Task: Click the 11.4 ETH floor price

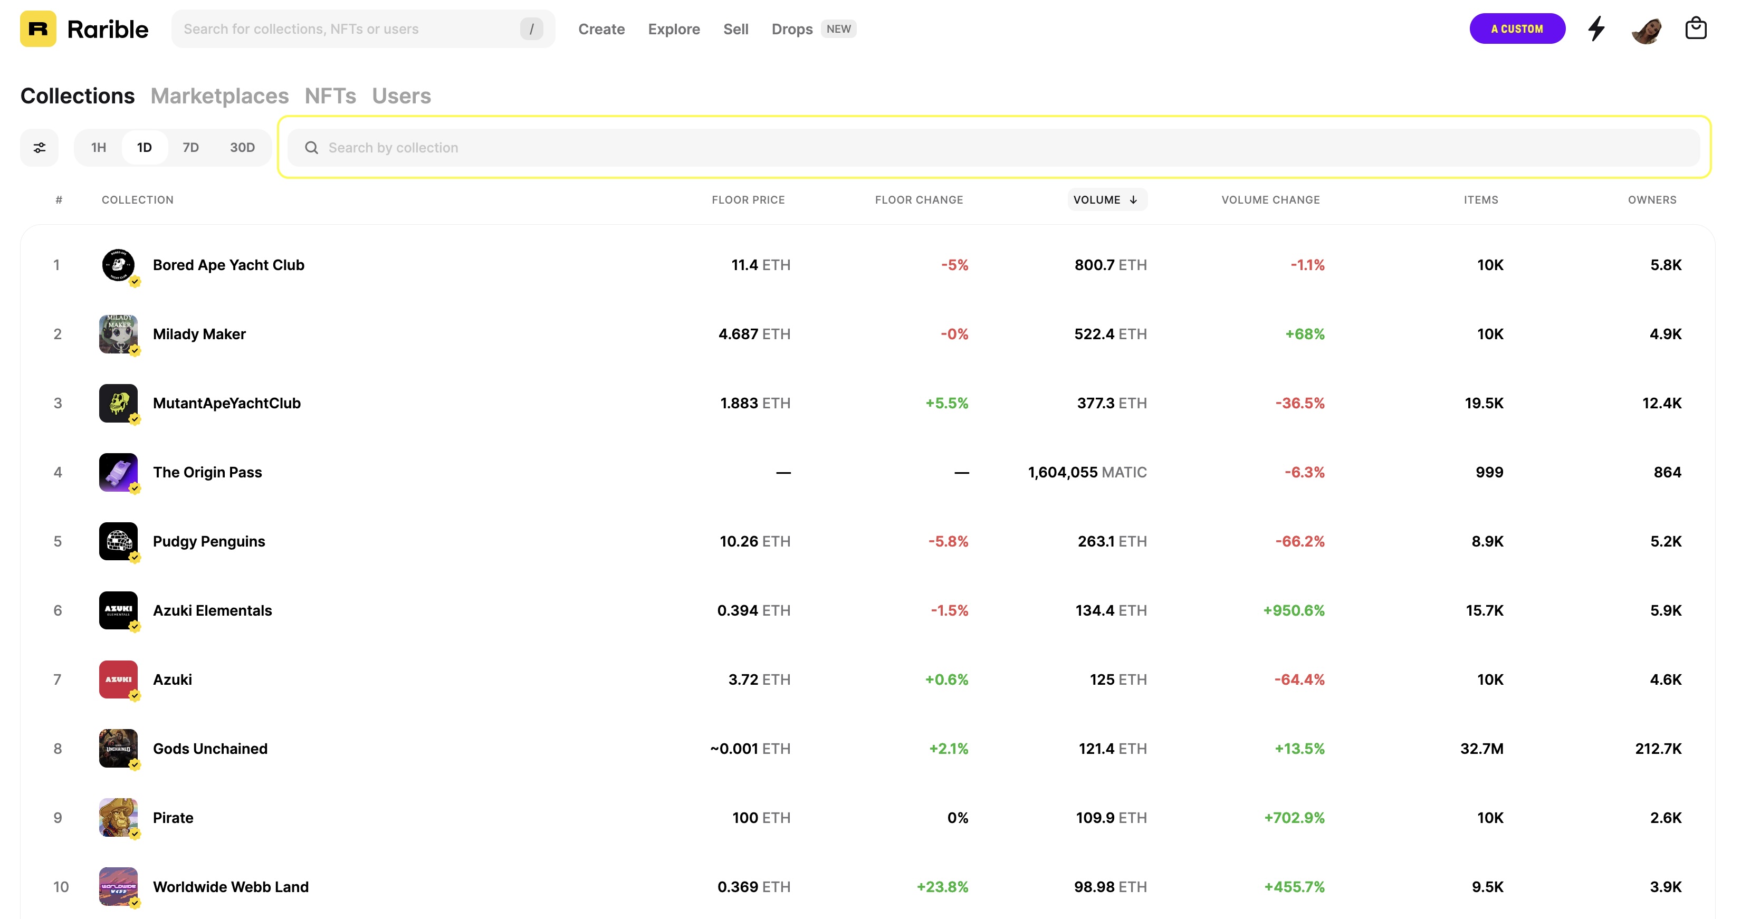Action: pyautogui.click(x=761, y=265)
